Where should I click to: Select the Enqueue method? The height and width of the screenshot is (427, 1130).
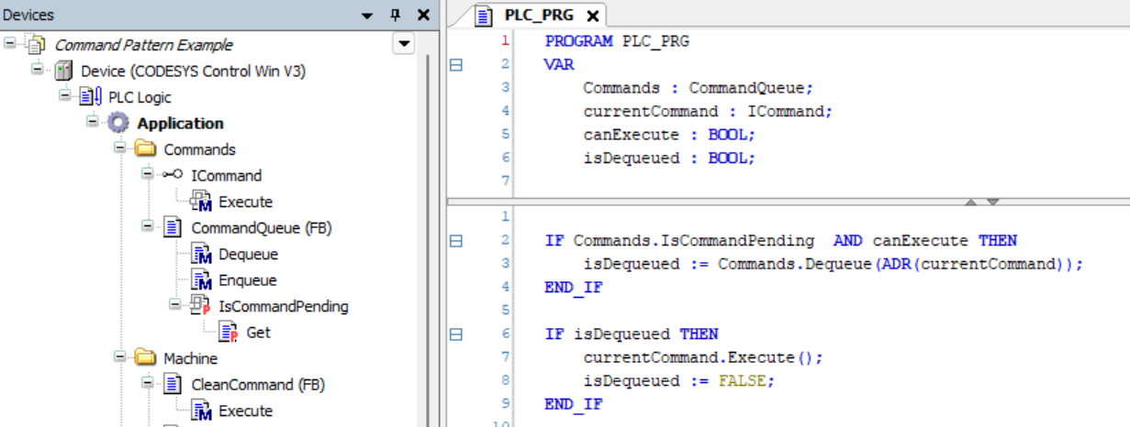tap(247, 280)
